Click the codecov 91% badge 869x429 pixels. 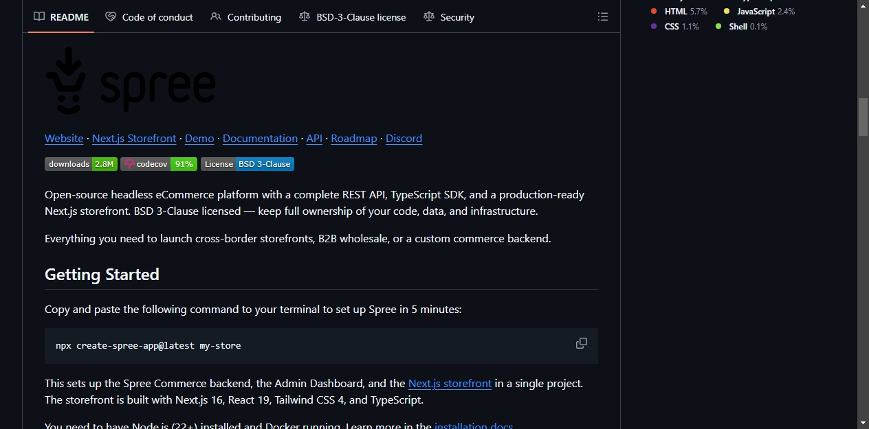pos(159,164)
